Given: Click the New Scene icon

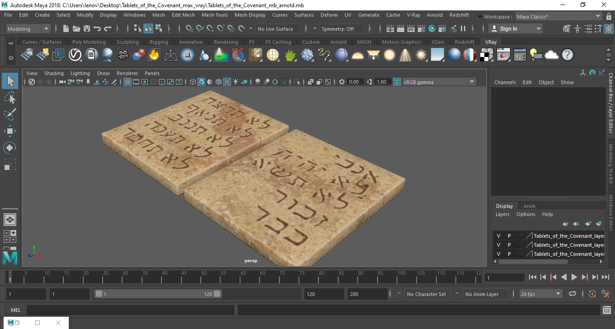Looking at the screenshot, I should 66,28.
